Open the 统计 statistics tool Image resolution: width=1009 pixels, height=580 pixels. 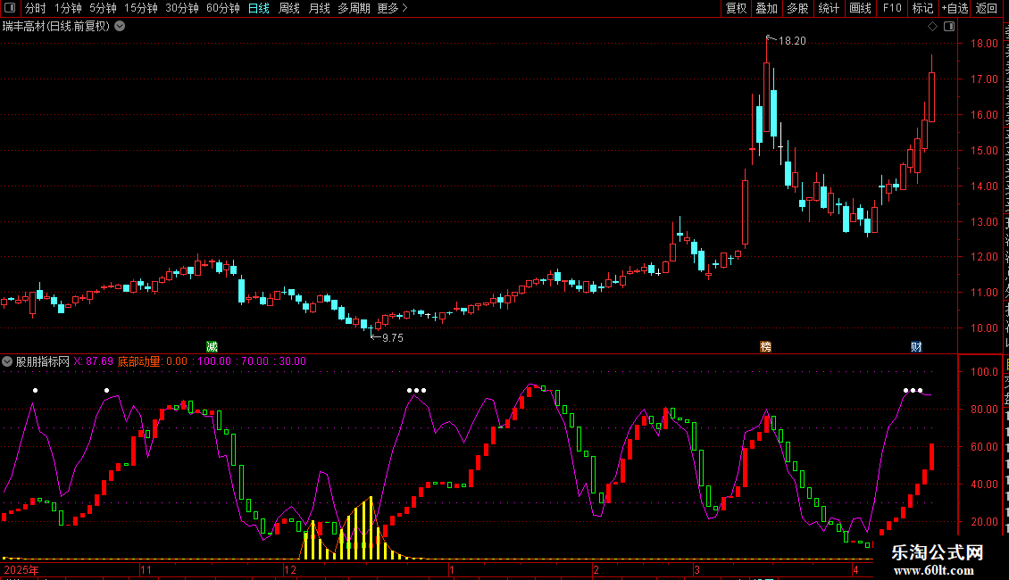[828, 8]
